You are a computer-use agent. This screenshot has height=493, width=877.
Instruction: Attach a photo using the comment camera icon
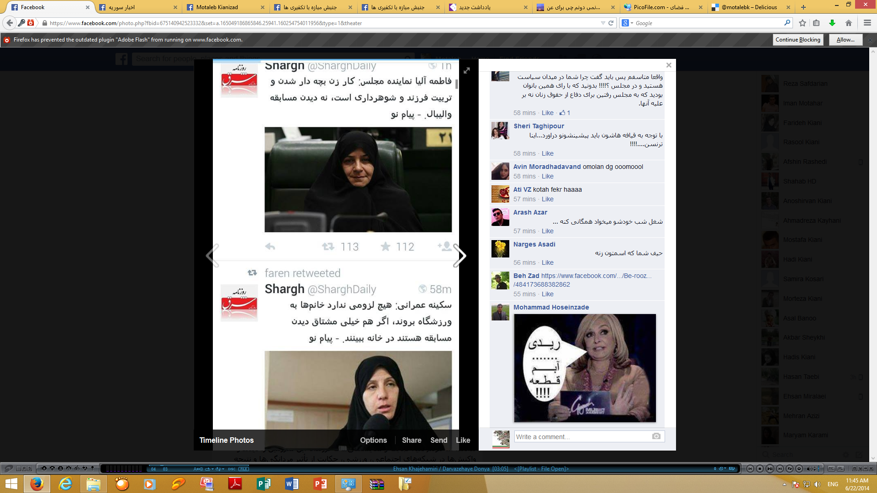click(656, 436)
